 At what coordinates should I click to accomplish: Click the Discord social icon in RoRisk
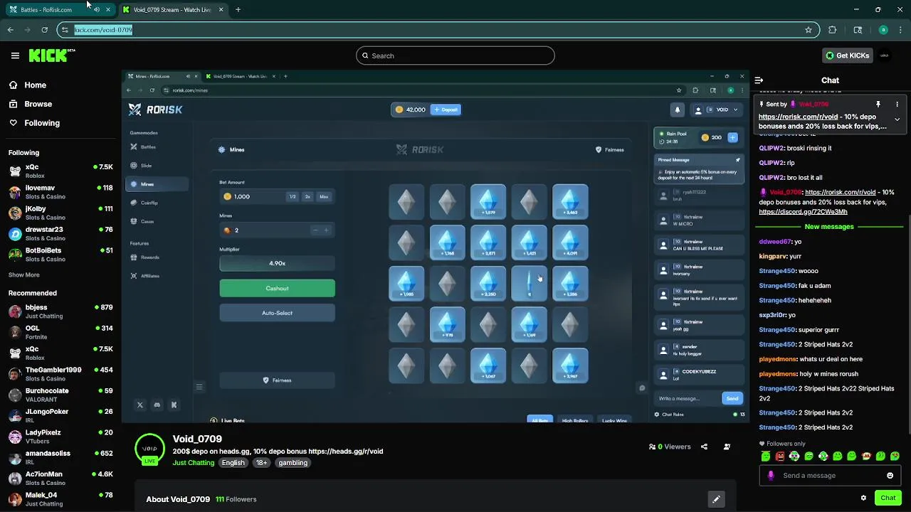[x=157, y=405]
